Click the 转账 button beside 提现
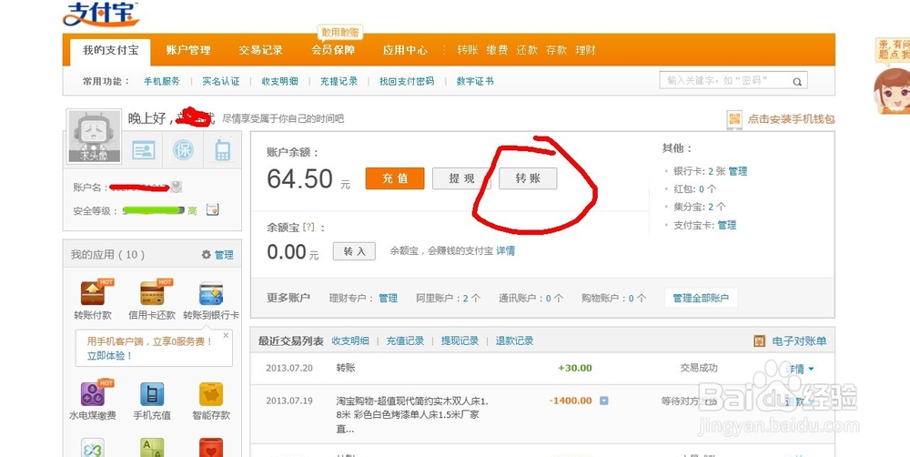 point(528,178)
